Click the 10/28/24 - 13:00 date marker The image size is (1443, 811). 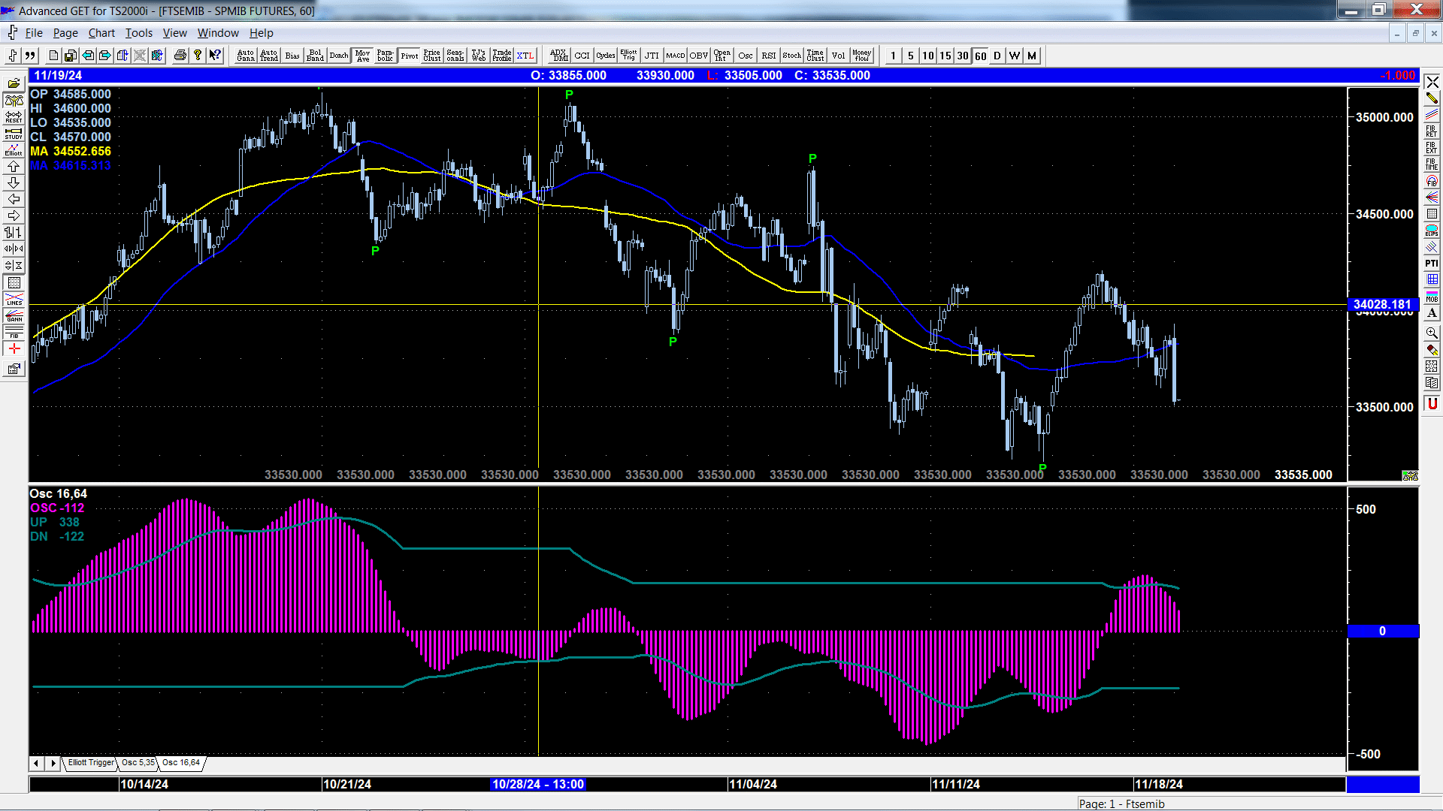538,784
